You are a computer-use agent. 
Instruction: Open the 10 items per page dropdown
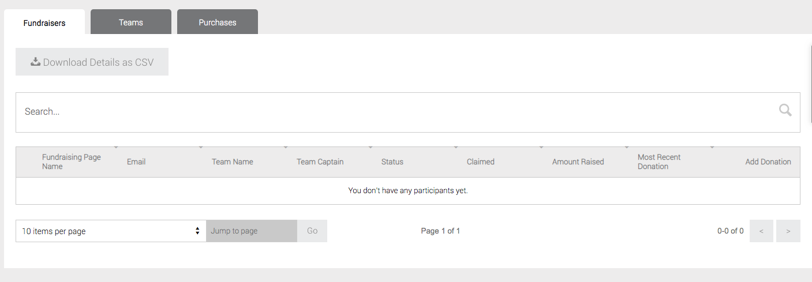tap(111, 231)
